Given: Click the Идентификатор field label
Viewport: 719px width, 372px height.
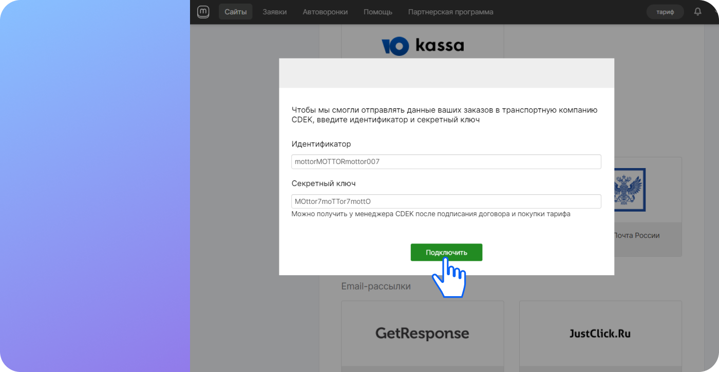Looking at the screenshot, I should point(321,144).
